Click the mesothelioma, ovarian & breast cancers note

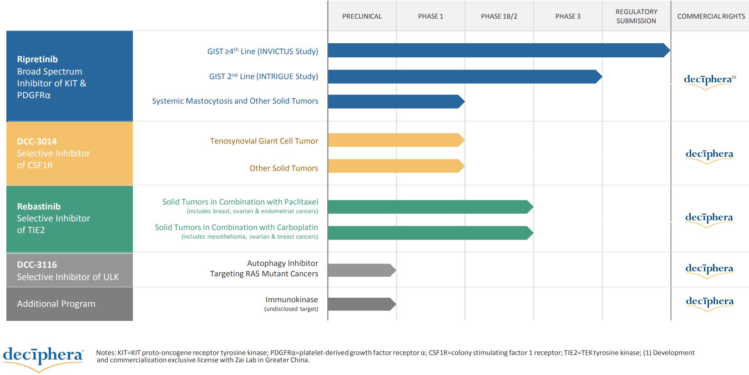pyautogui.click(x=250, y=237)
